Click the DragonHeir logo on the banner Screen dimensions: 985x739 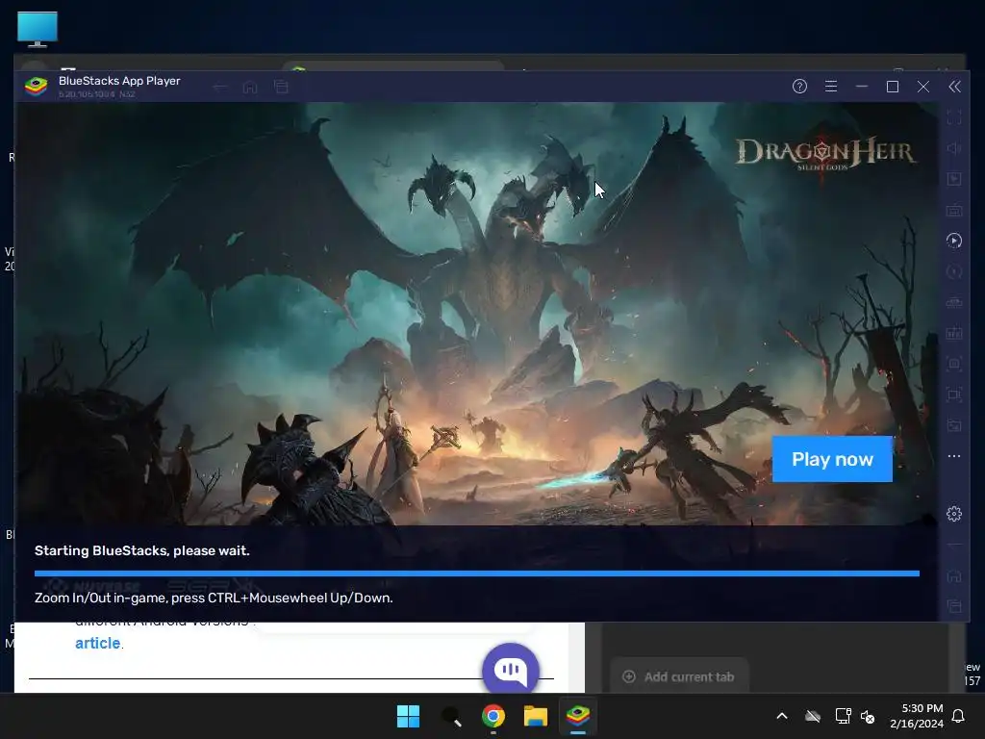[824, 154]
